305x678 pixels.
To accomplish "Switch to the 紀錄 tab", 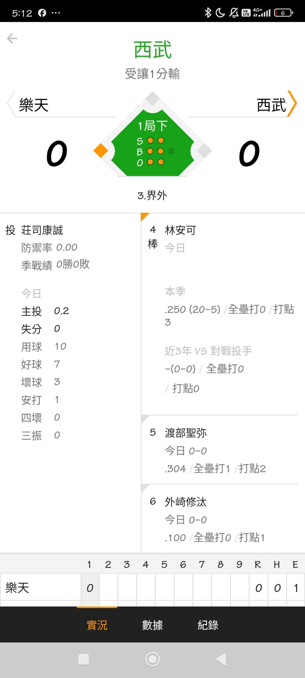I will (208, 625).
